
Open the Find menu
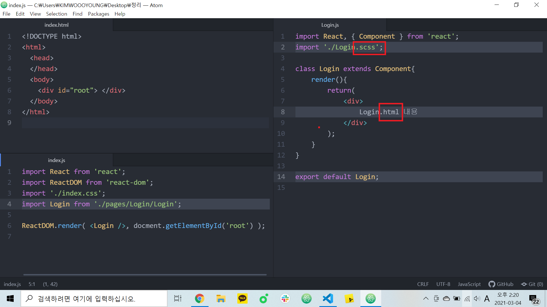coord(77,14)
